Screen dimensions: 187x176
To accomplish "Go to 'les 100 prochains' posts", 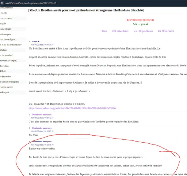I will (143, 31).
